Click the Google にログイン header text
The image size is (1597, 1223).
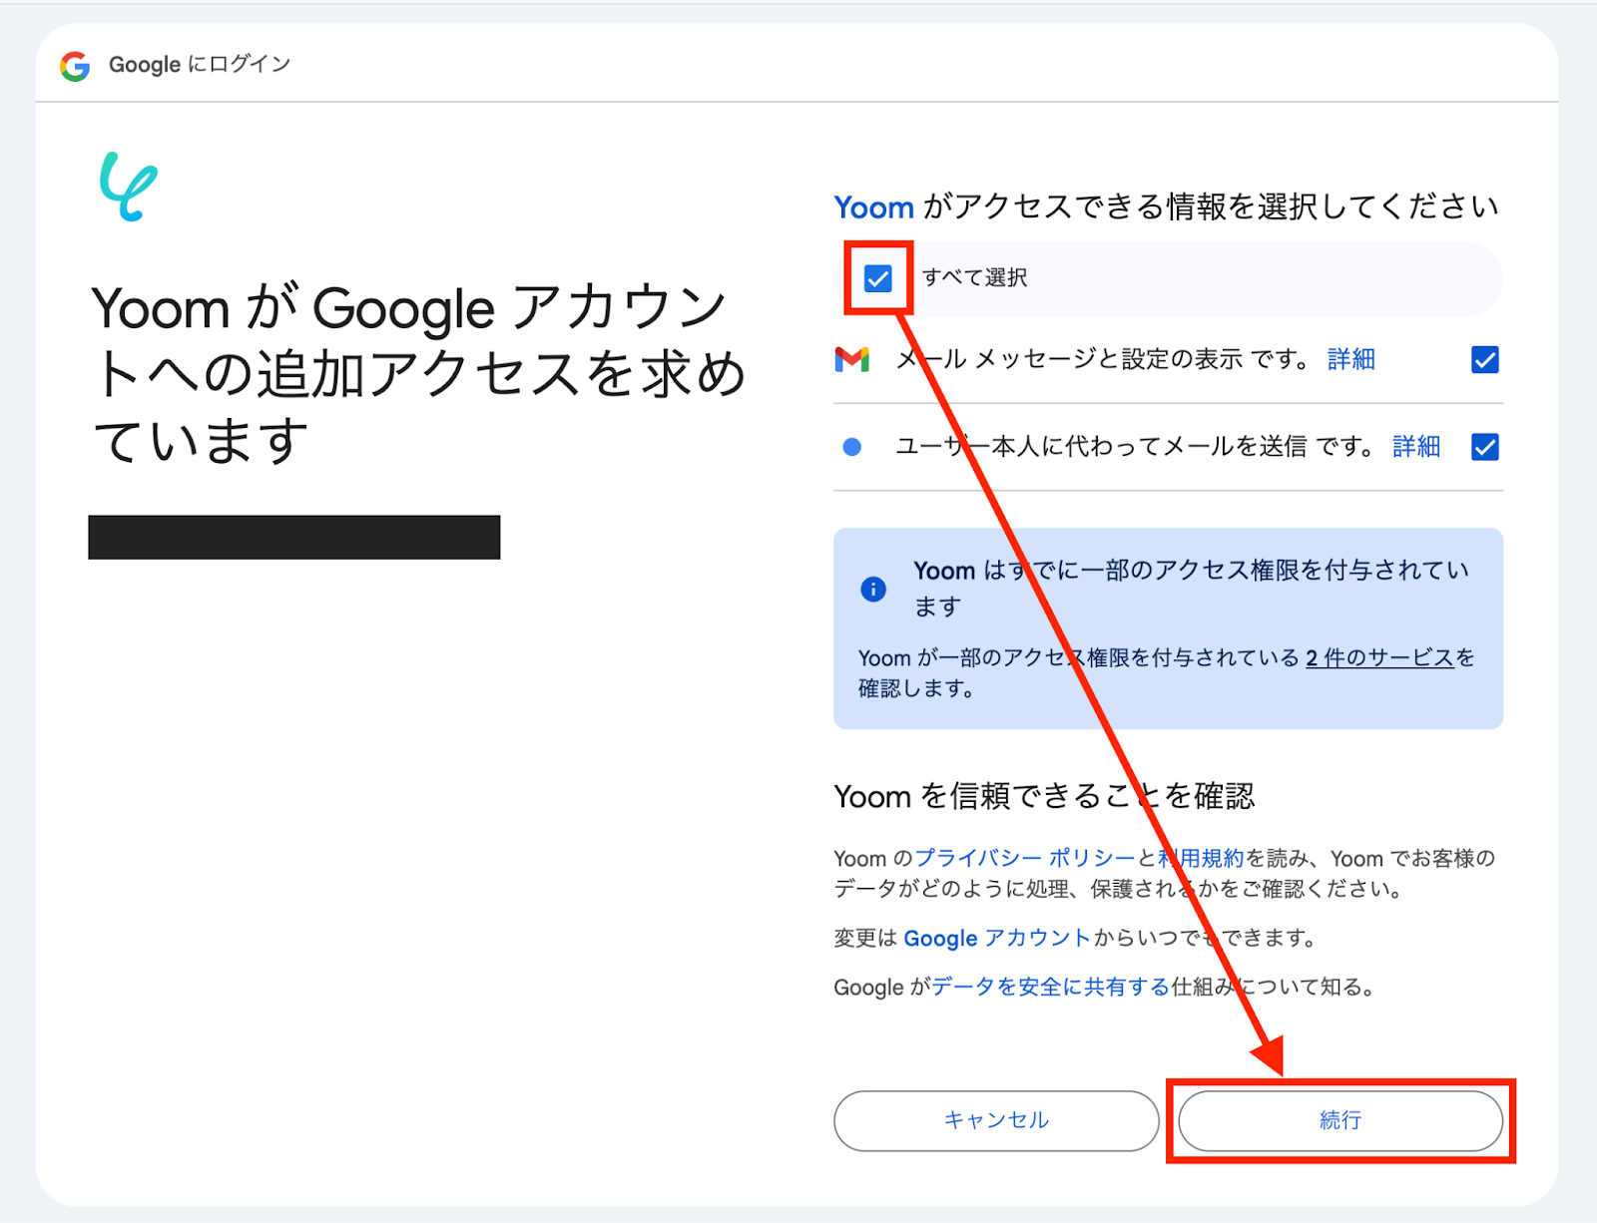click(200, 65)
